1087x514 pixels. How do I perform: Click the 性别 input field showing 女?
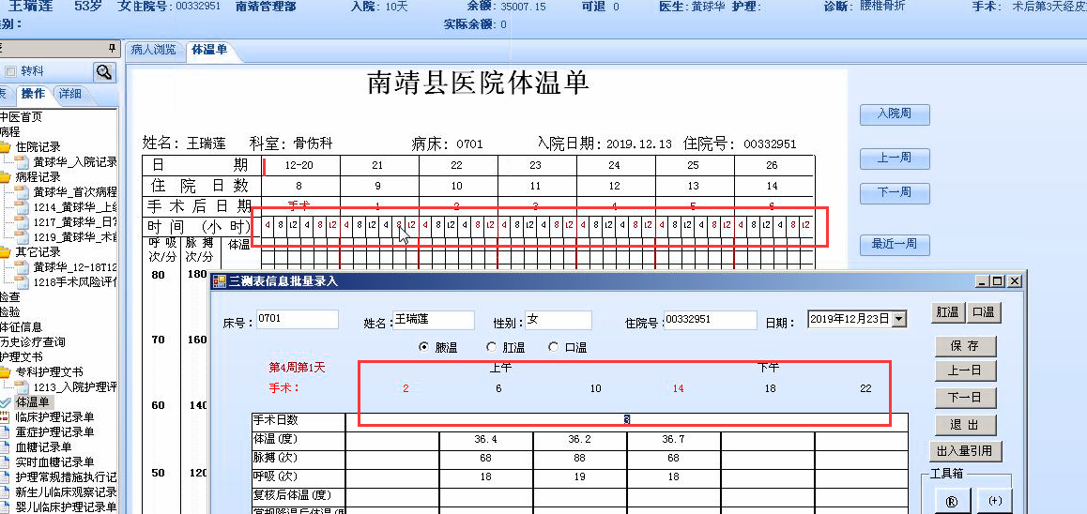559,320
